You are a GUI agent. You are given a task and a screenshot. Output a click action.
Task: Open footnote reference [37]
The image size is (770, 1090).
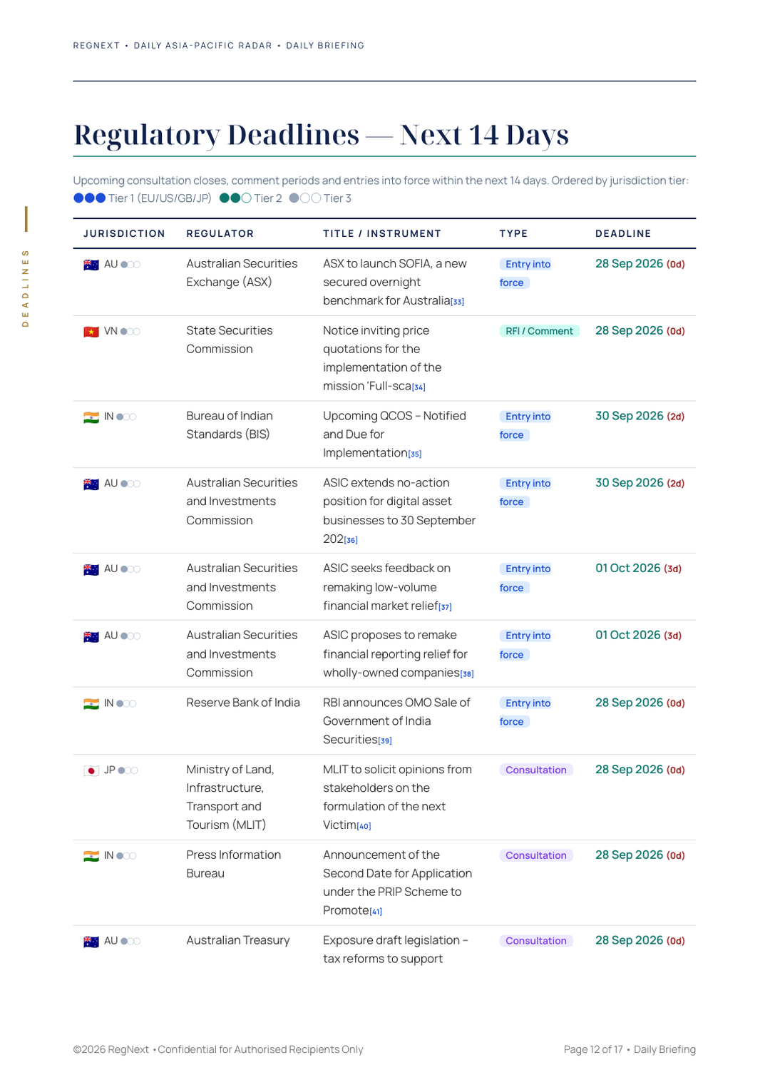pos(445,607)
